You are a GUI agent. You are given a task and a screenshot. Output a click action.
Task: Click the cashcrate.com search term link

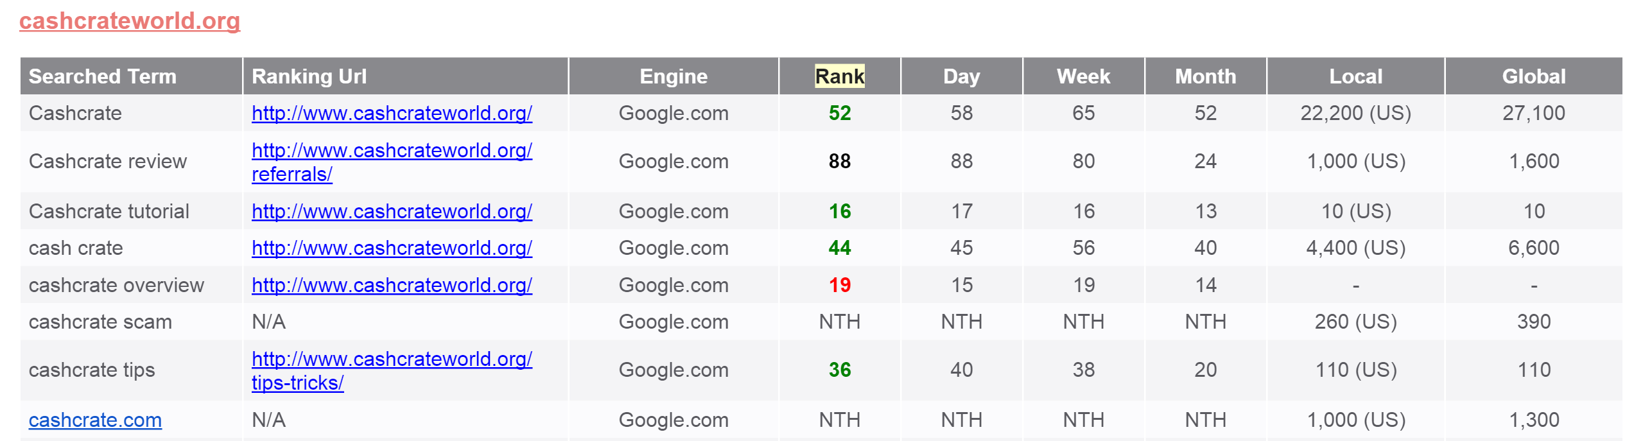pyautogui.click(x=95, y=420)
